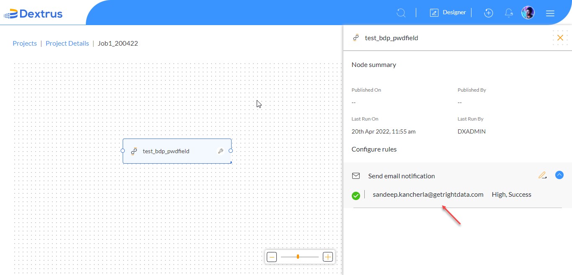This screenshot has width=572, height=275.
Task: Click the wrench icon on the node
Action: tap(221, 151)
